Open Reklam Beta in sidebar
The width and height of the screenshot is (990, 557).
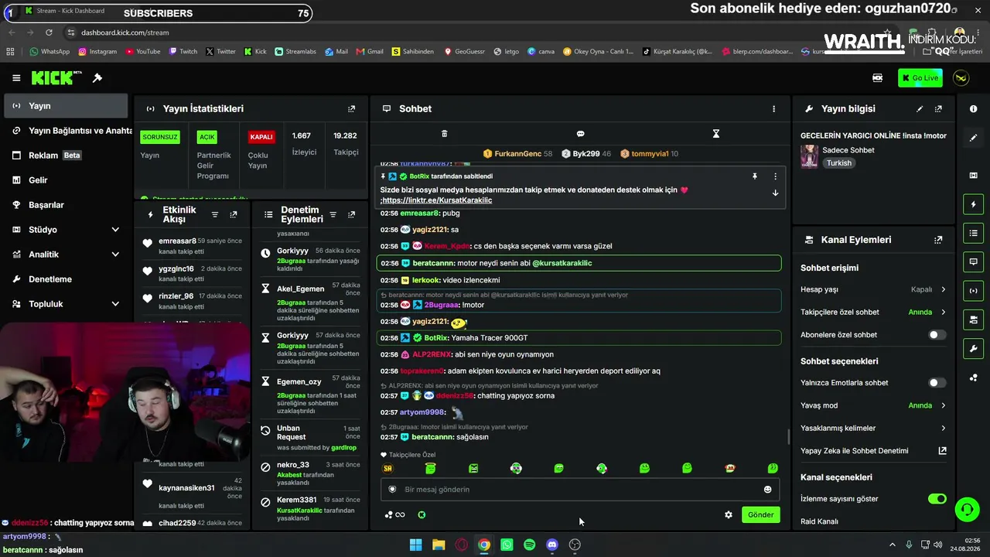(x=66, y=155)
